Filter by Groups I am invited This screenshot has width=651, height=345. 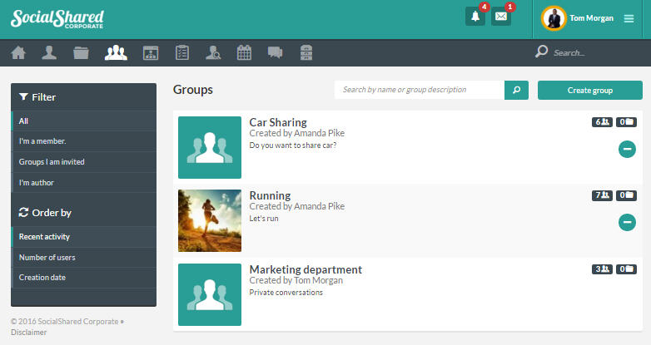click(x=84, y=162)
